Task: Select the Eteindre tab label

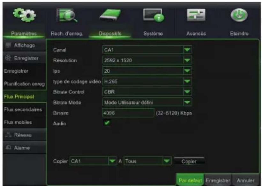Action: point(239,33)
